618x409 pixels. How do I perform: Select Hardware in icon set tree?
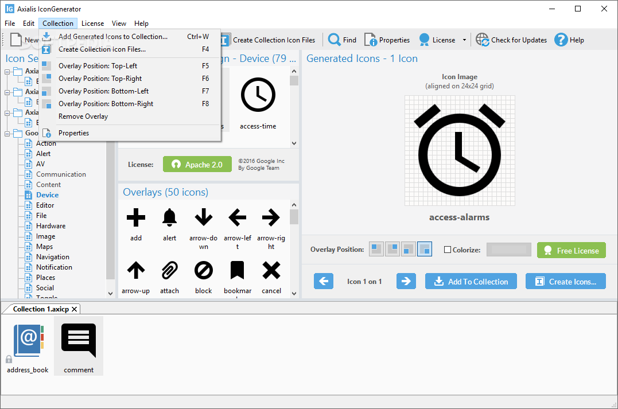[51, 226]
